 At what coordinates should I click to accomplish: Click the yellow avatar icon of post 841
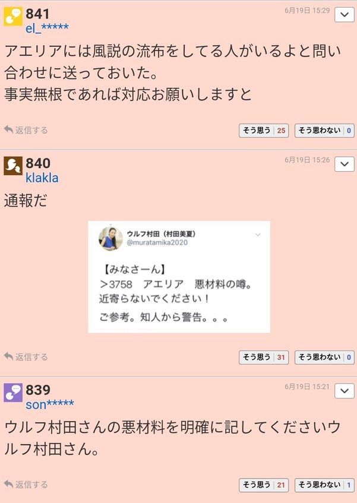pyautogui.click(x=13, y=17)
